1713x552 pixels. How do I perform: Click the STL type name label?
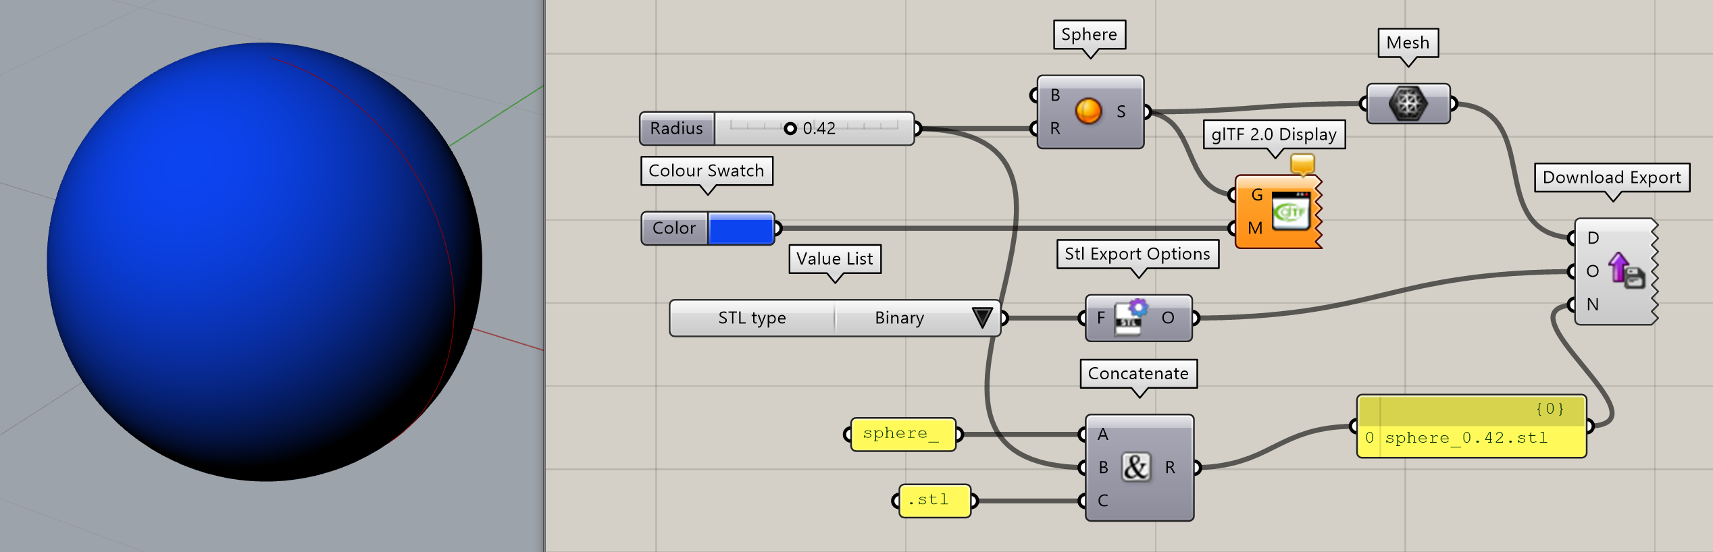point(751,318)
